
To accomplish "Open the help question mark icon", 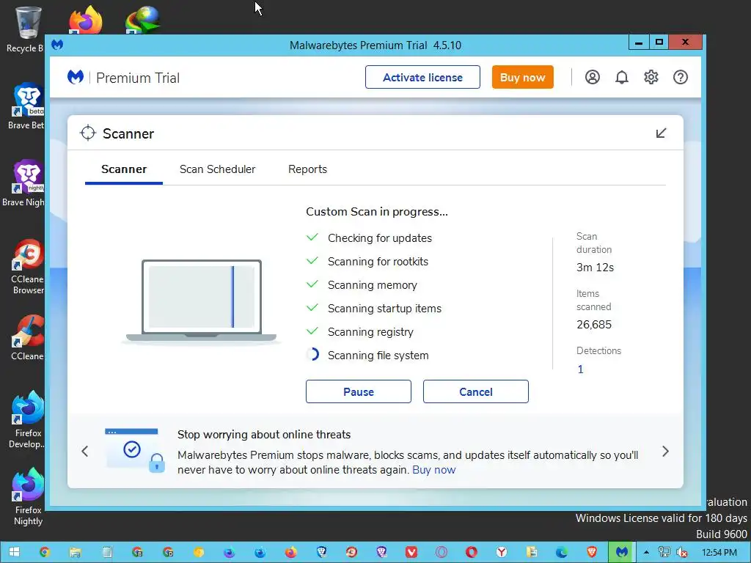I will pyautogui.click(x=680, y=77).
